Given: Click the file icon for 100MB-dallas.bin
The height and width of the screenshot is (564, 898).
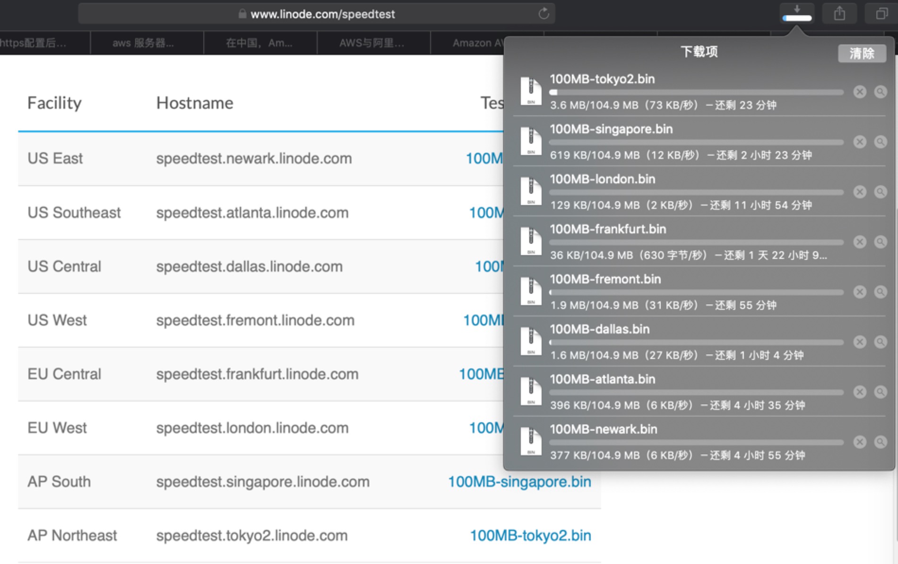Looking at the screenshot, I should coord(531,342).
